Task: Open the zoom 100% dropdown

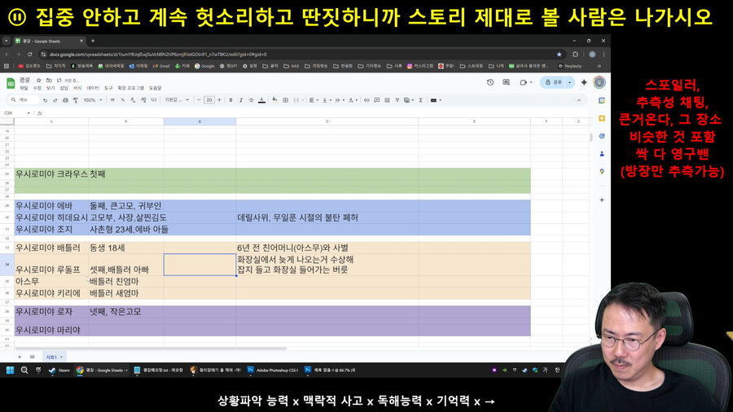Action: coord(90,100)
